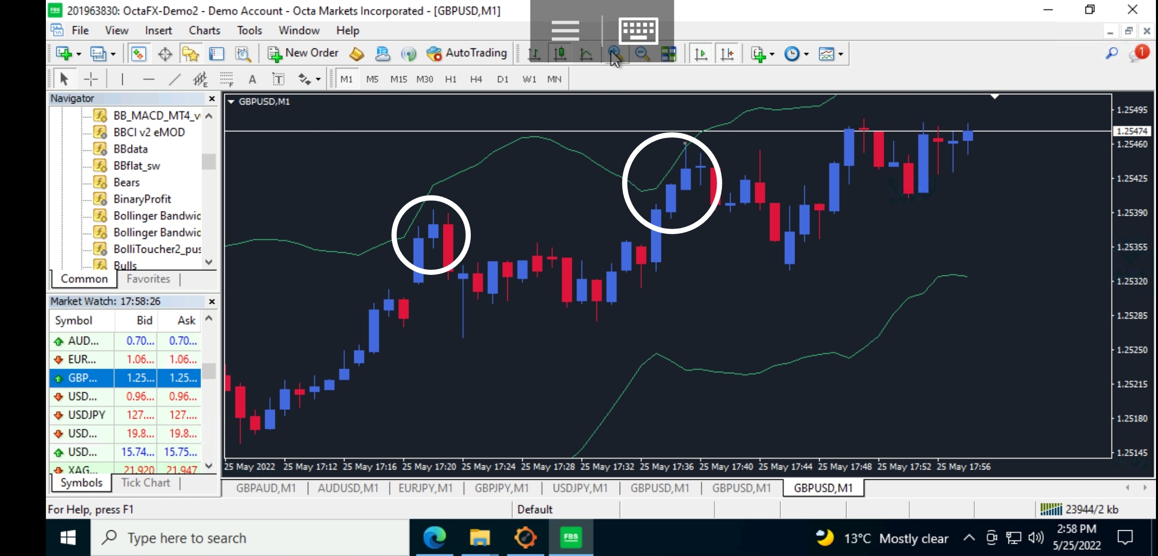Viewport: 1158px width, 556px height.
Task: Toggle the AutoTrading button
Action: pos(467,53)
